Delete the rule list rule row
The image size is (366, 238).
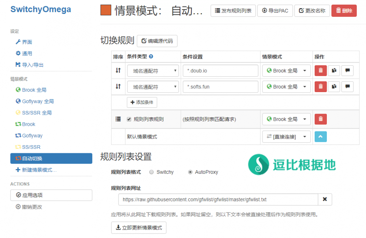coord(321,119)
